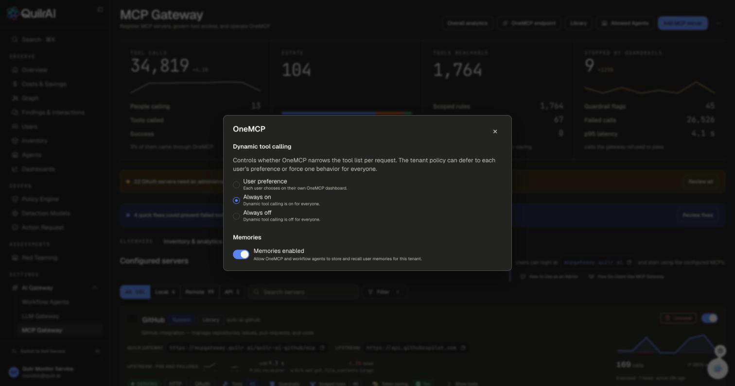
Task: Open LLM Gateway in the sidebar
Action: (x=40, y=316)
